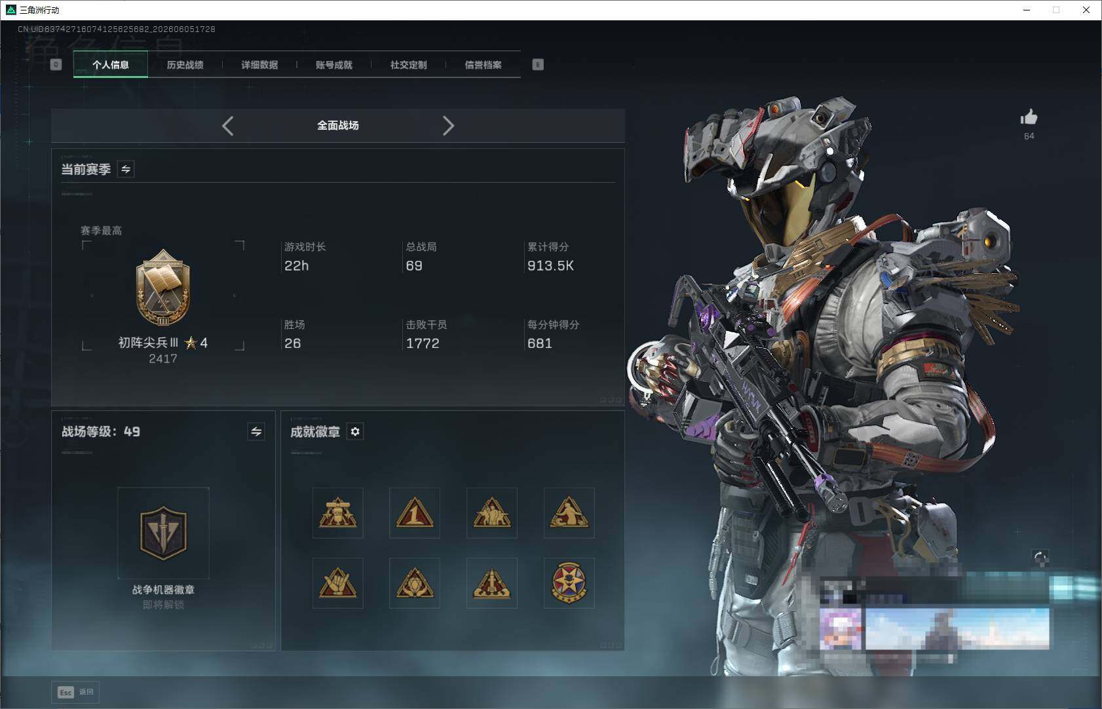Viewport: 1102px width, 709px height.
Task: Toggle the 当前赛季 season switch icon
Action: [x=126, y=169]
